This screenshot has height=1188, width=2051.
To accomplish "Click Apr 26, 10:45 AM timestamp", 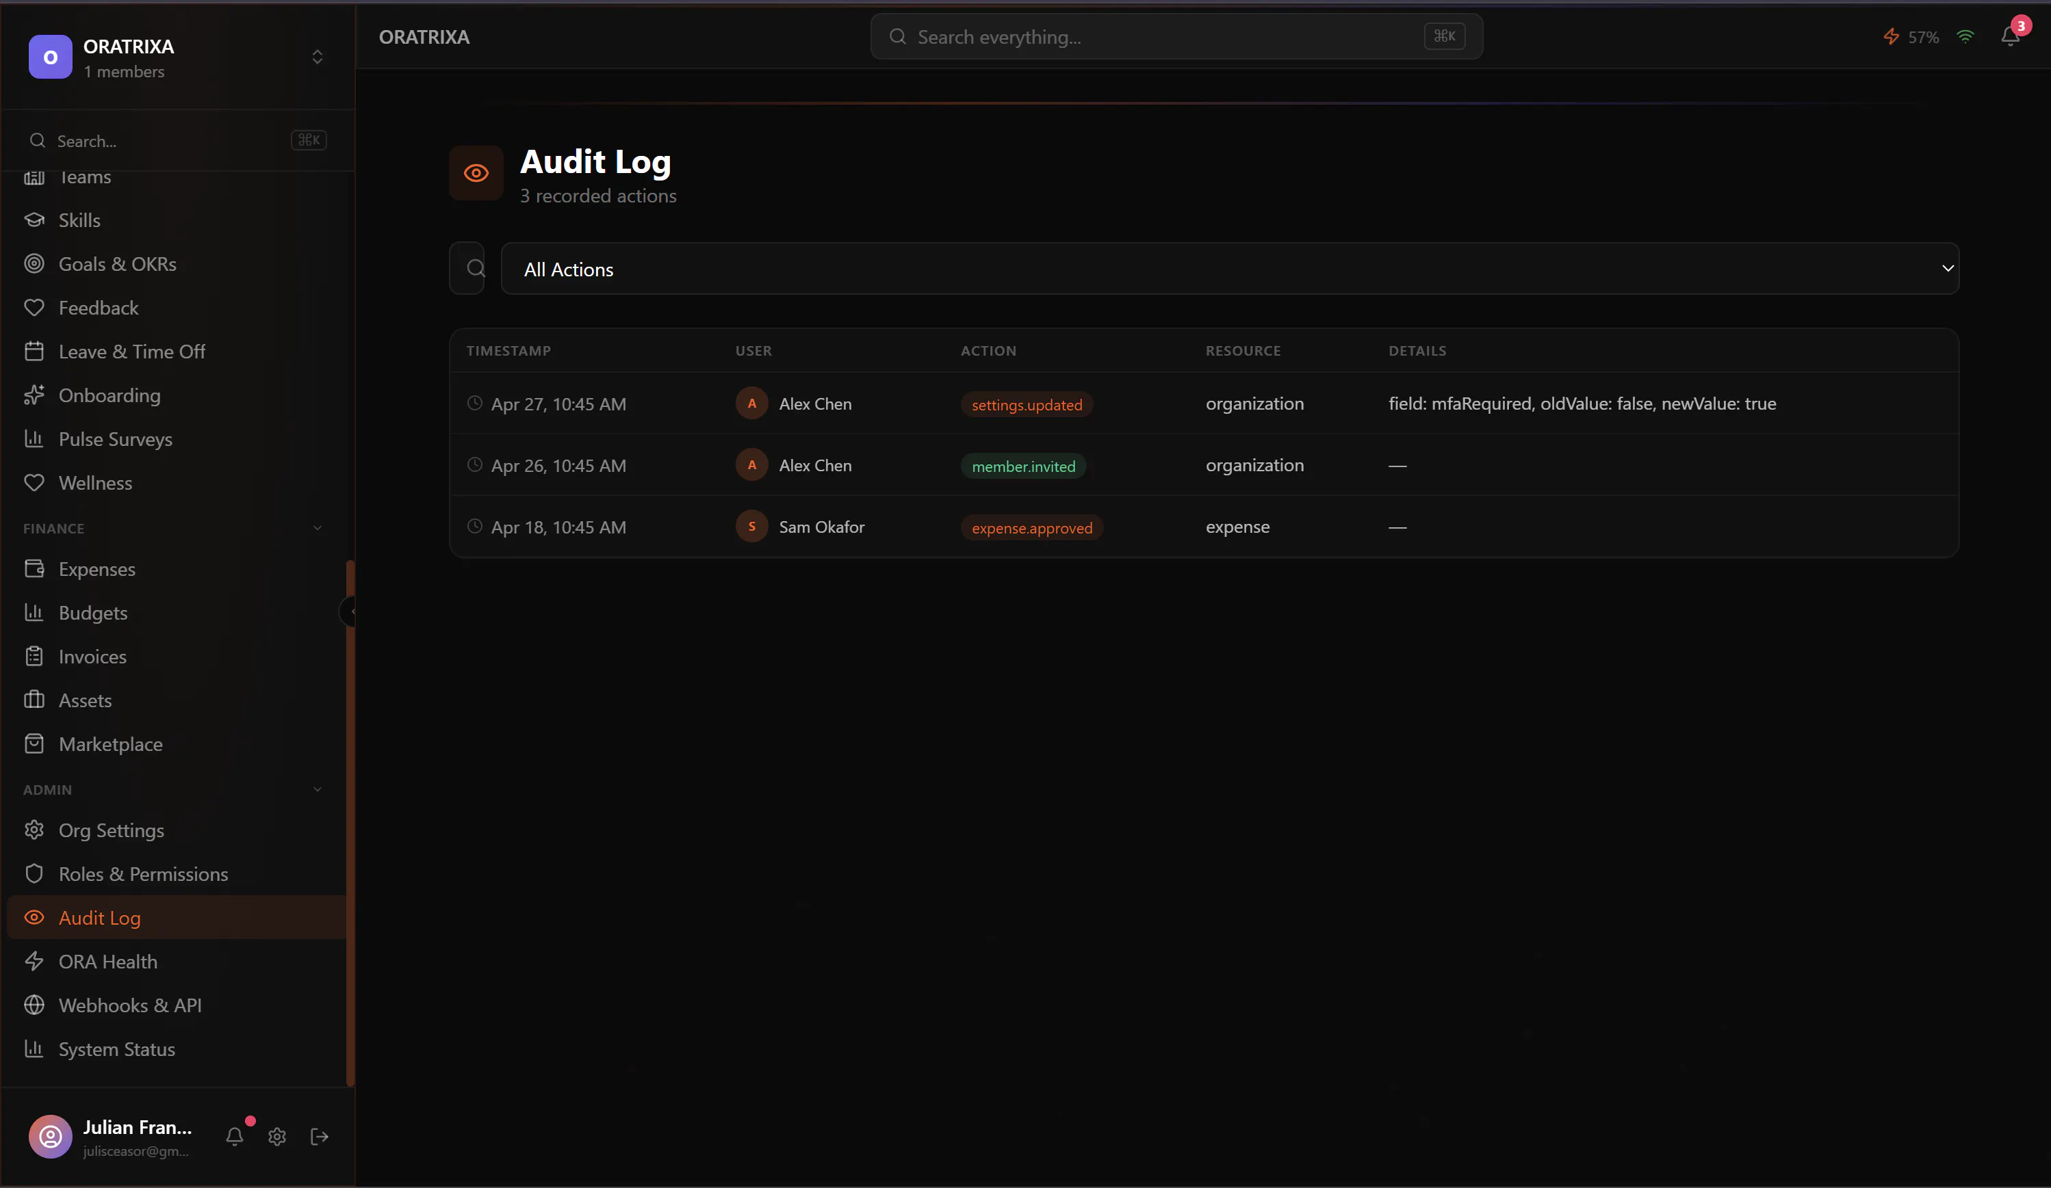I will [x=558, y=466].
